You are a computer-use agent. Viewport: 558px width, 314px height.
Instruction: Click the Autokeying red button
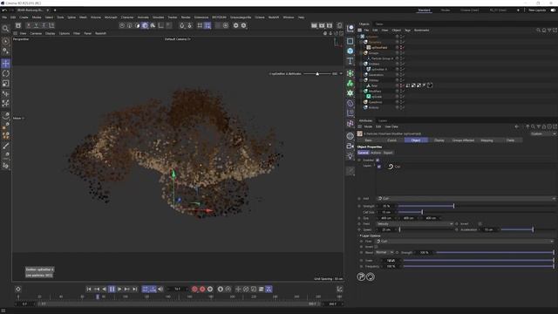(202, 289)
